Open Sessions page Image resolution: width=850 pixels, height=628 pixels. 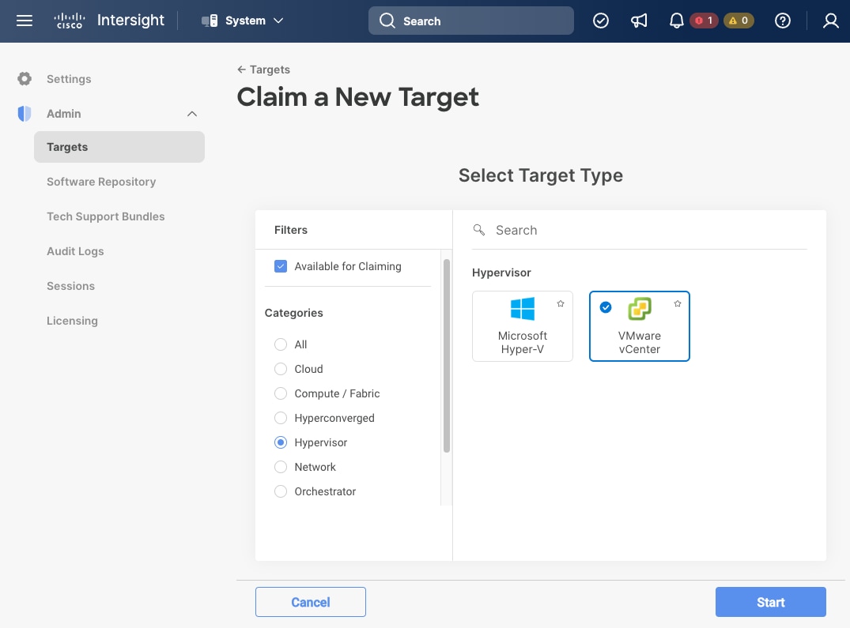pos(70,286)
